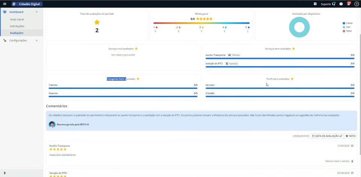This screenshot has height=177, width=361.
Task: Click the Fazenda category tag
Action: pos(231,64)
